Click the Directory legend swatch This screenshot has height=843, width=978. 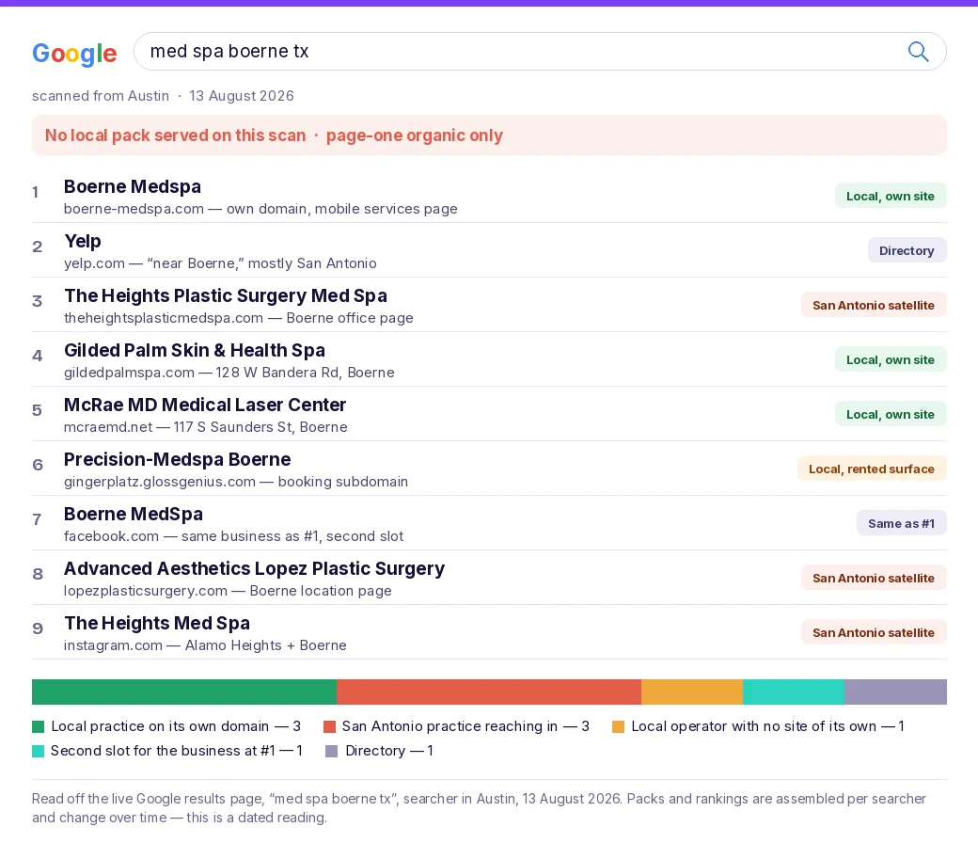click(331, 752)
